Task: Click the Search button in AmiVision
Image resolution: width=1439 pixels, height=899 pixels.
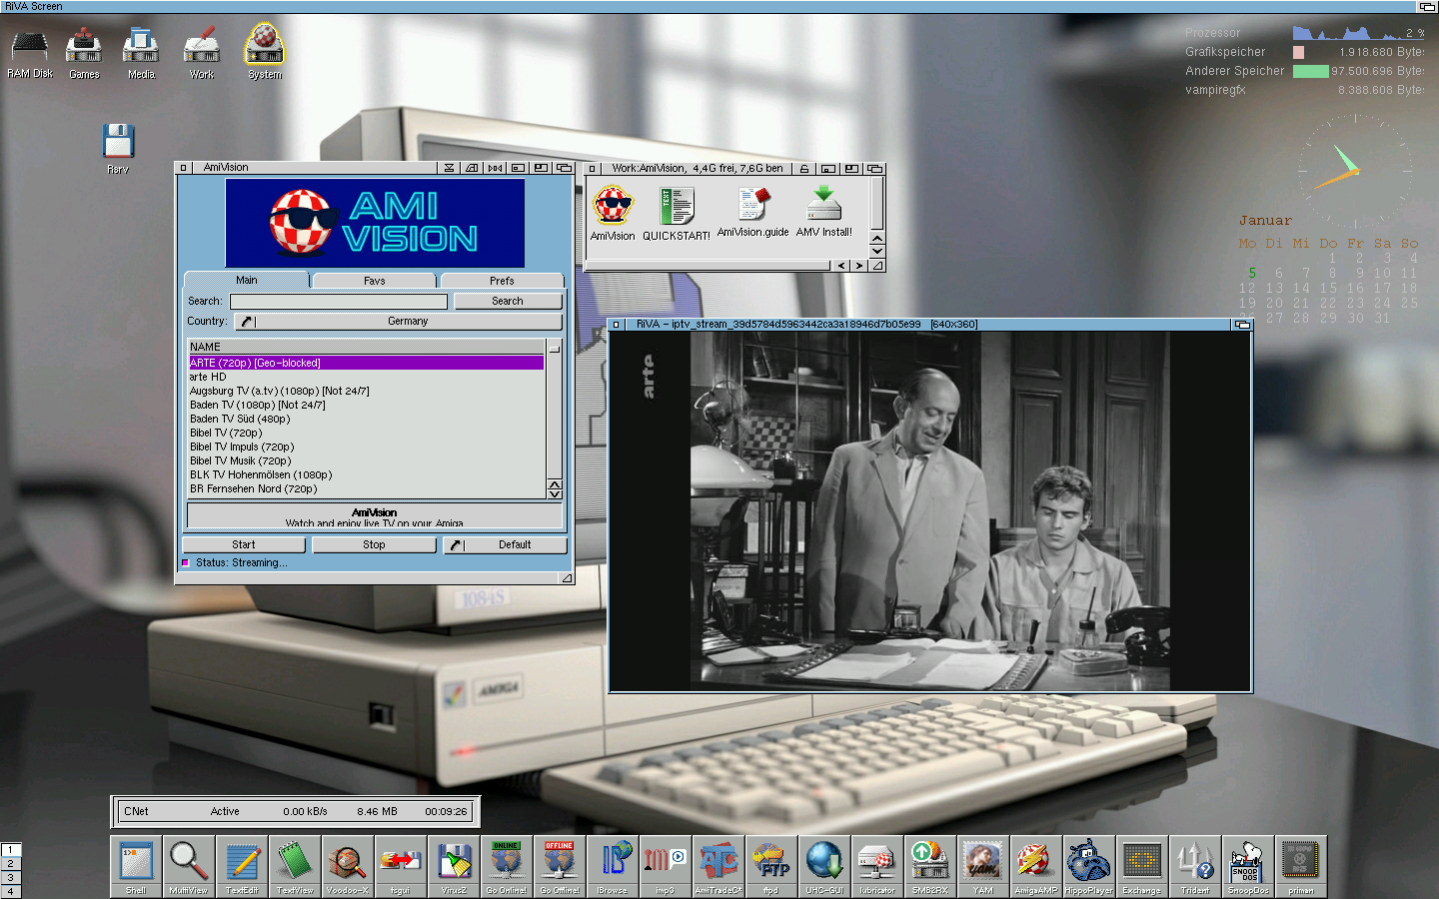Action: pos(508,301)
